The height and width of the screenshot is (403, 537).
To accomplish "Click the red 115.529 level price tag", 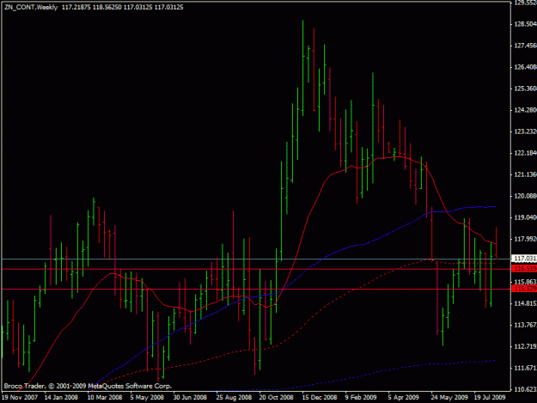I will [x=524, y=289].
